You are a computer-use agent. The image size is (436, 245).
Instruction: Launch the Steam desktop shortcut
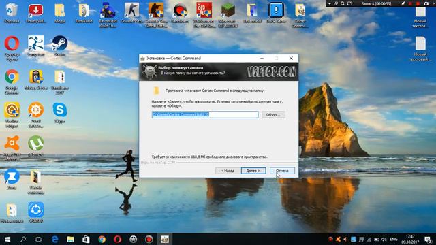point(60,46)
